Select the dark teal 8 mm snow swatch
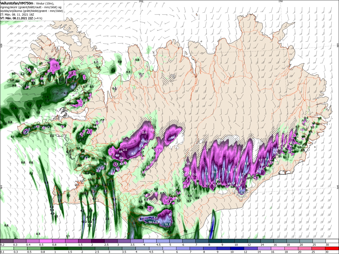This screenshot has width=339, height=254. point(215,241)
